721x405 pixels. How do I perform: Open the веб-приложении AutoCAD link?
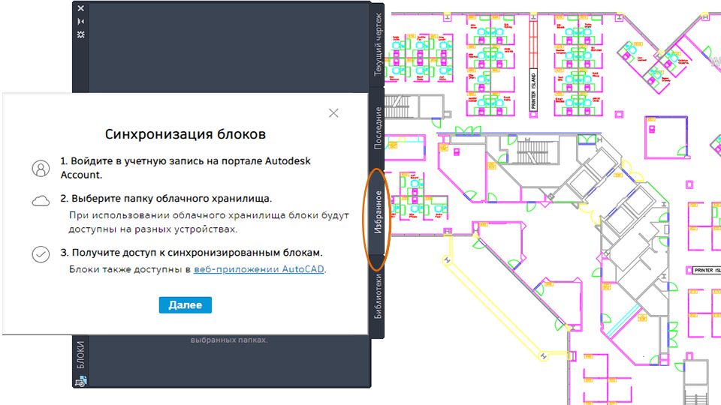(259, 269)
